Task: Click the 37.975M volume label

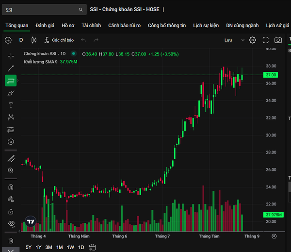Action: pos(274,215)
